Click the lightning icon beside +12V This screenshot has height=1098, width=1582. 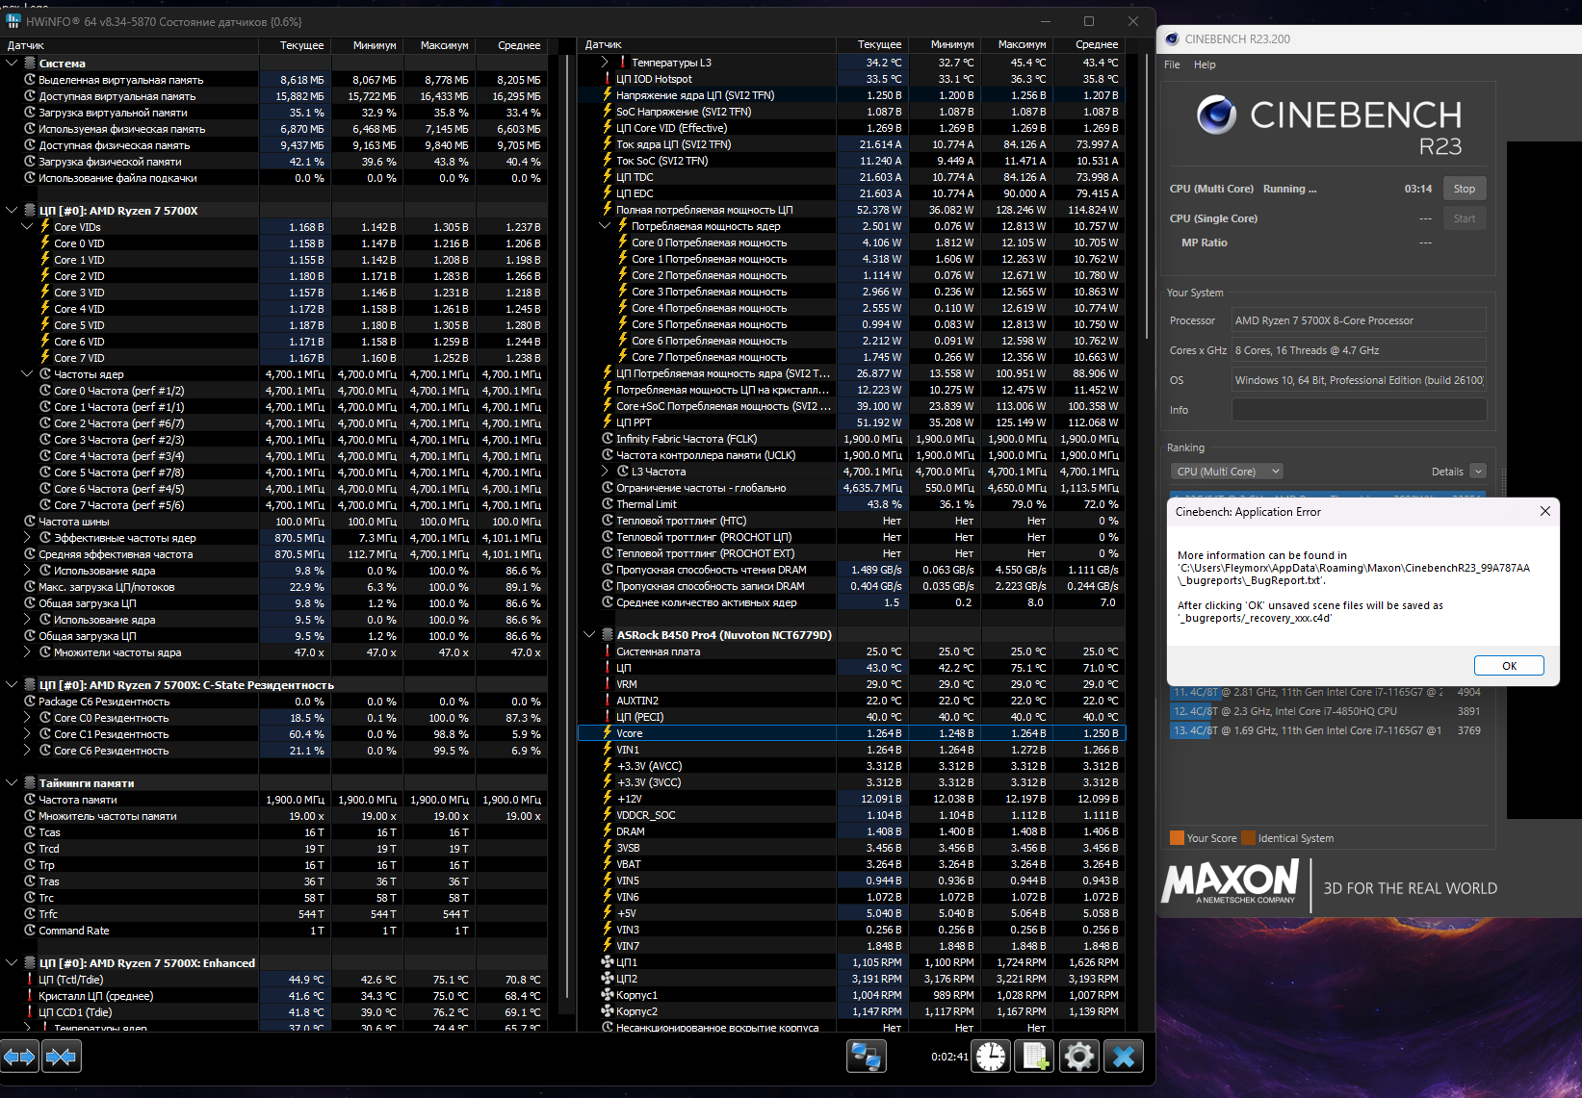pos(608,799)
